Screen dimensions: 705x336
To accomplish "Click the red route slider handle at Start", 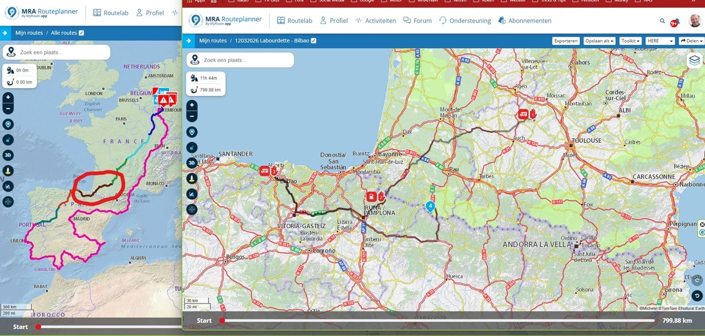I will [222, 321].
